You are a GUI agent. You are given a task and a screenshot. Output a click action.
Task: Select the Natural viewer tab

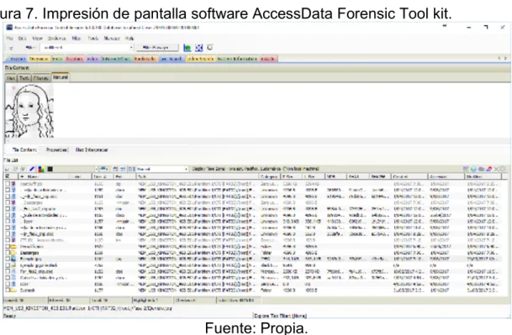pos(60,77)
